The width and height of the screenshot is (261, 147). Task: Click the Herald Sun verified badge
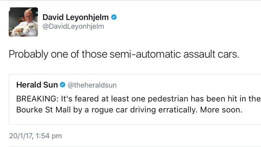click(x=63, y=85)
